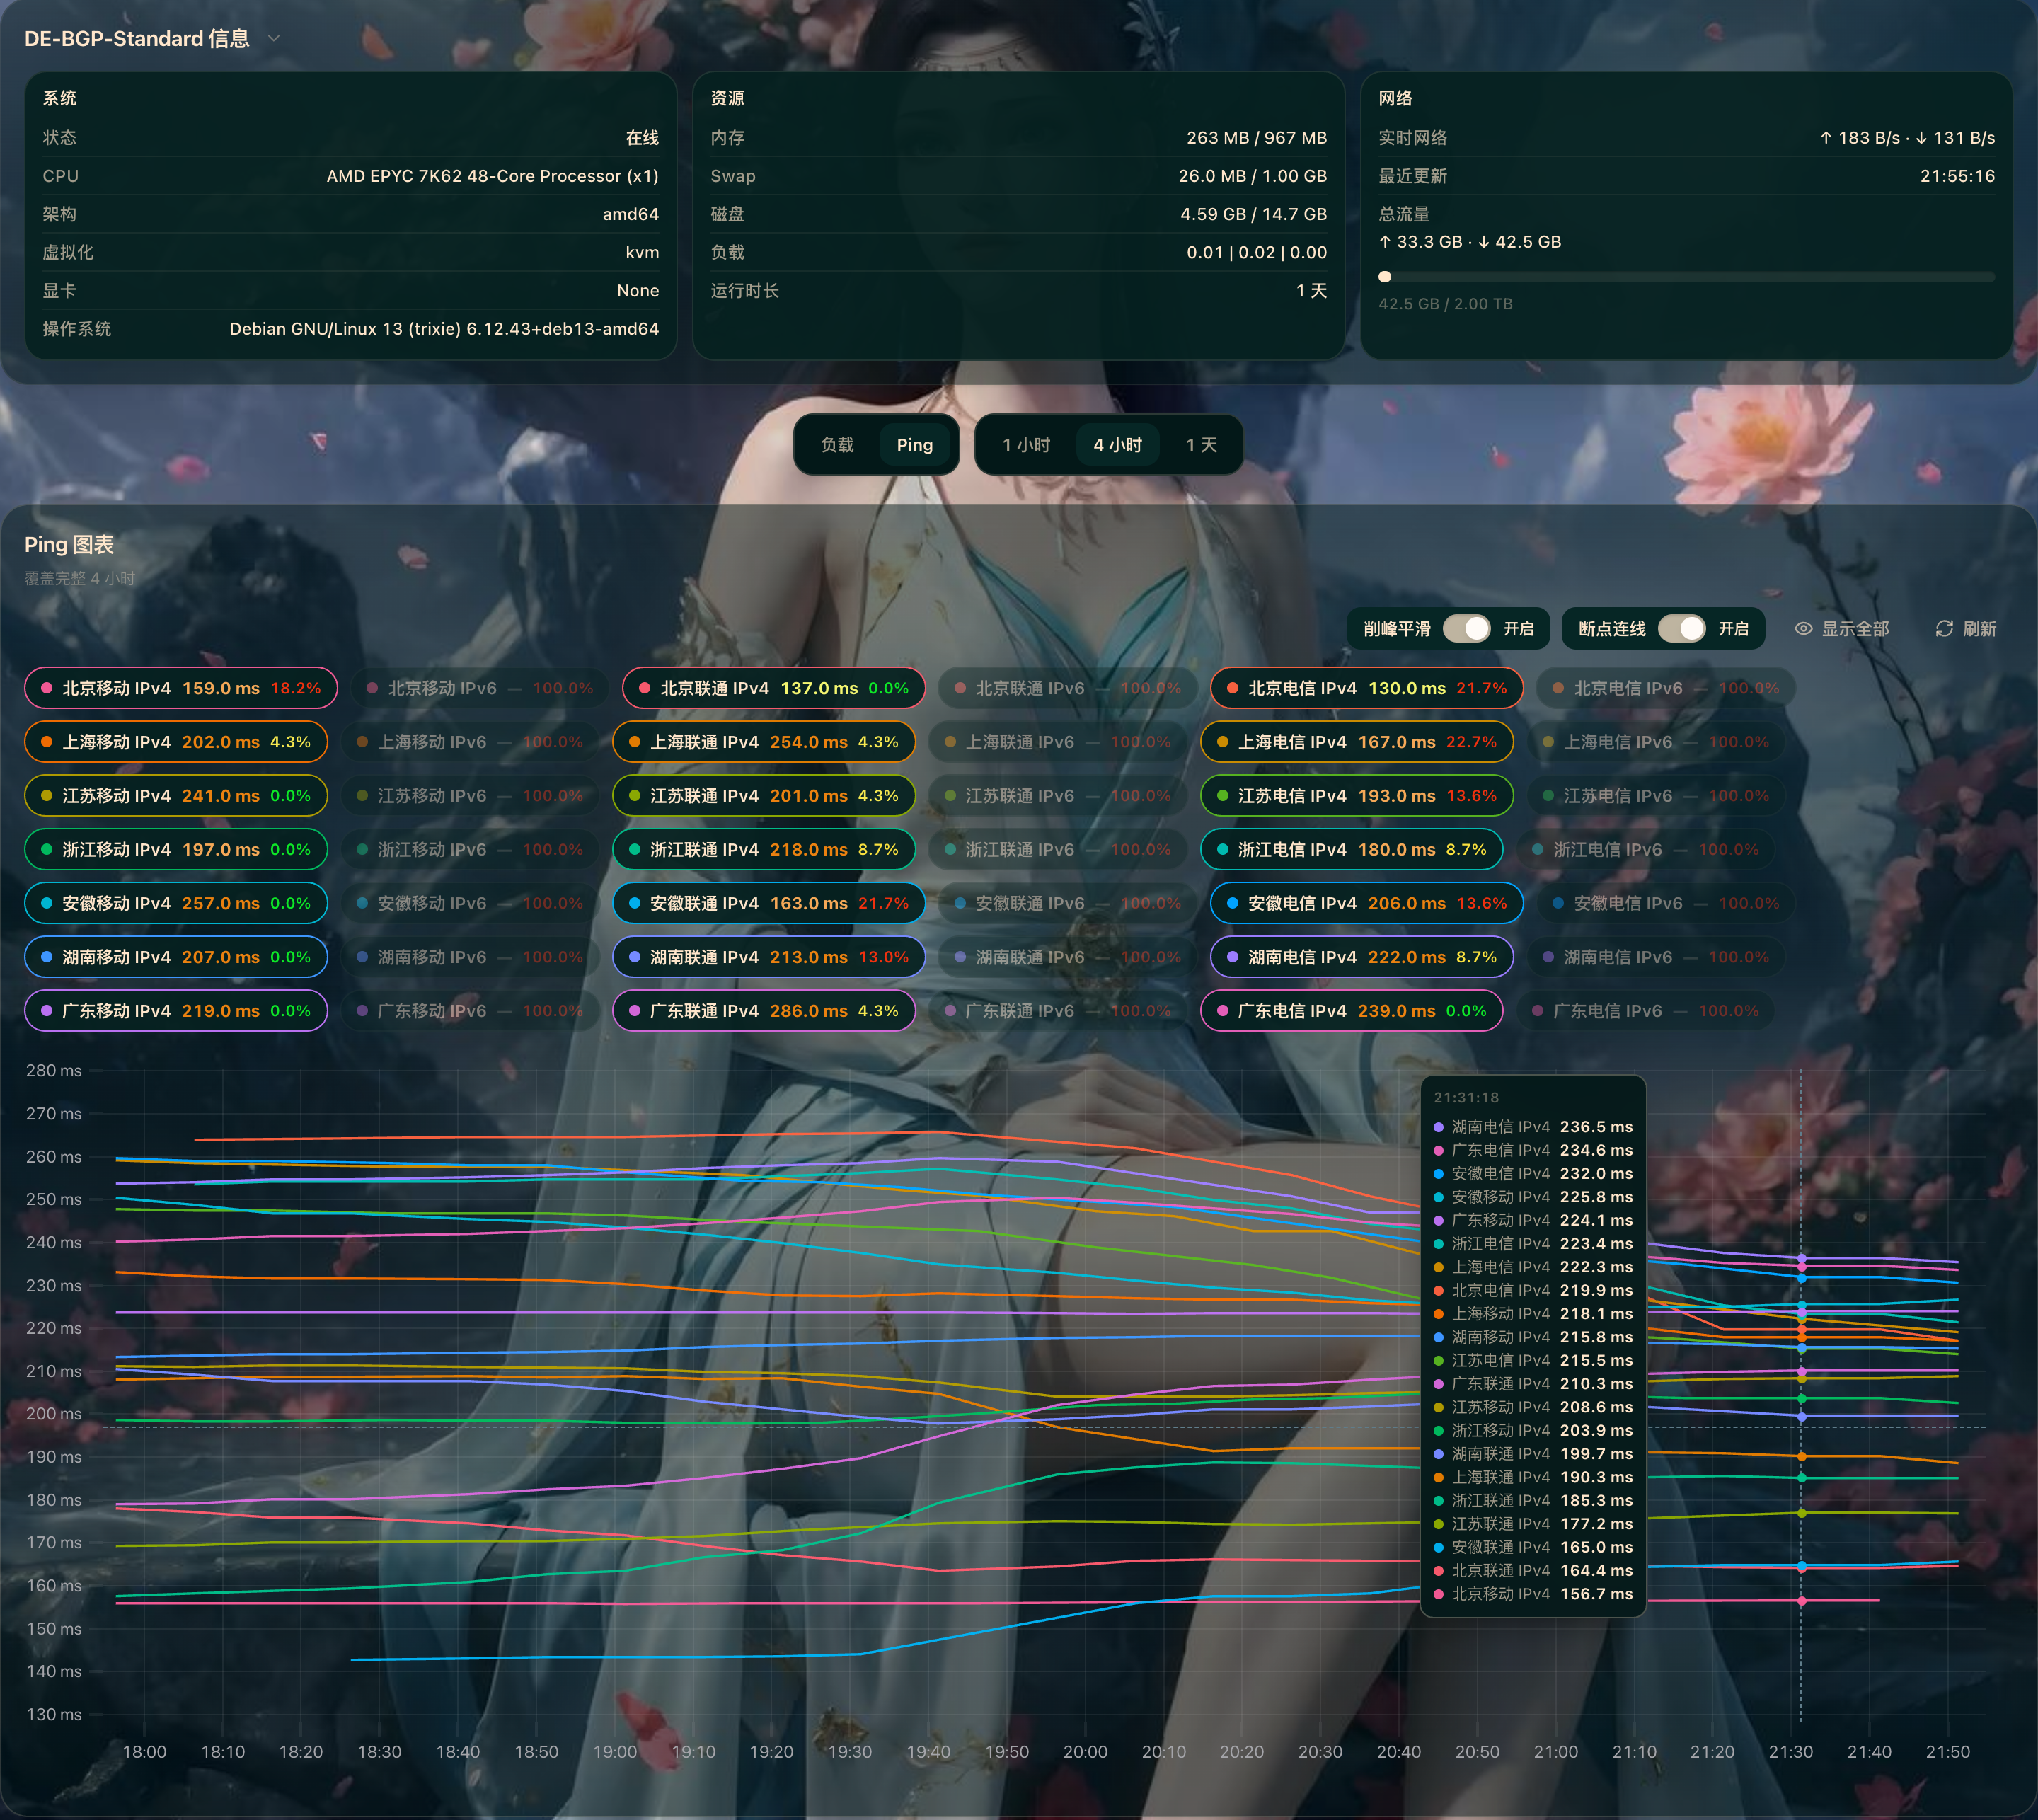Expand the DE-BGP-Standard server dropdown chevron
The height and width of the screenshot is (1820, 2038).
point(273,38)
